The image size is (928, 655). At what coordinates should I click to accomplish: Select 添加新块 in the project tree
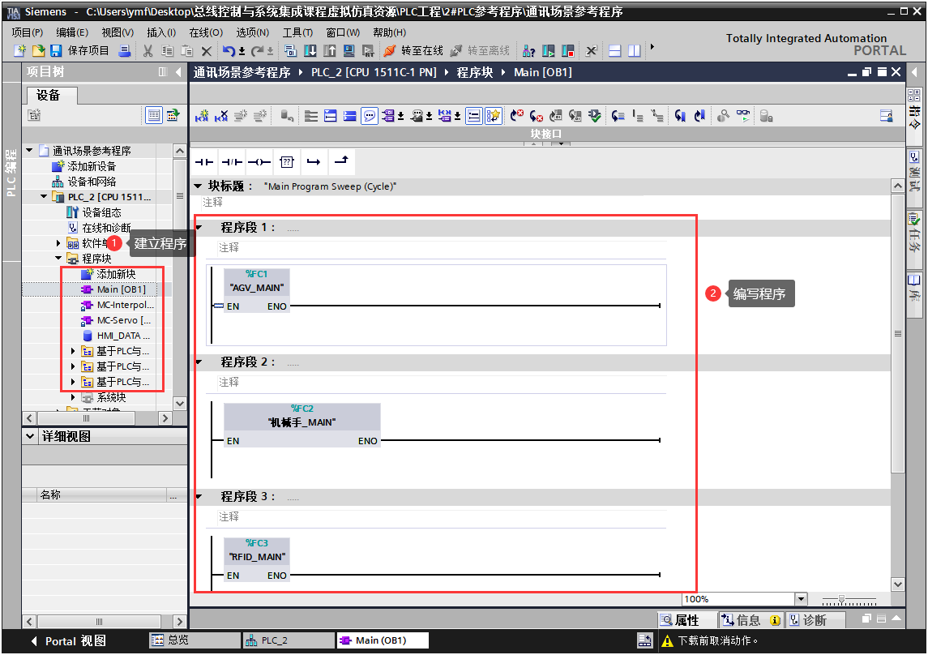116,274
